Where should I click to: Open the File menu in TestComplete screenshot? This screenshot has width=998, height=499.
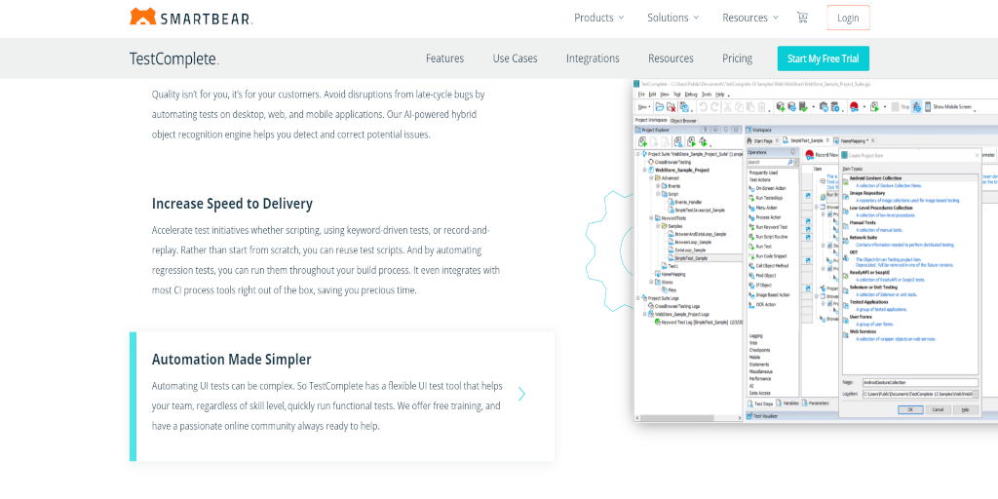point(641,95)
